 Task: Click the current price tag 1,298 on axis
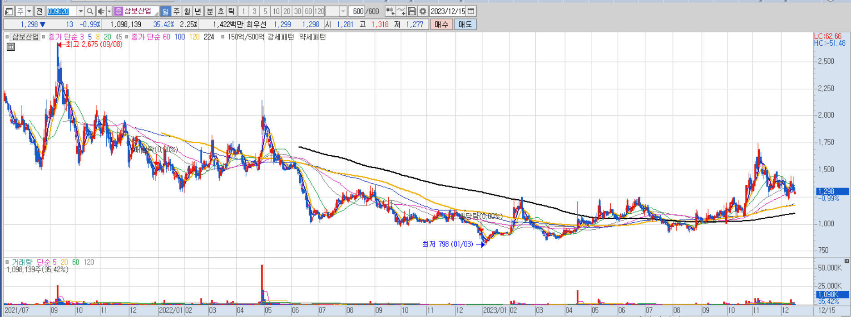[x=832, y=192]
